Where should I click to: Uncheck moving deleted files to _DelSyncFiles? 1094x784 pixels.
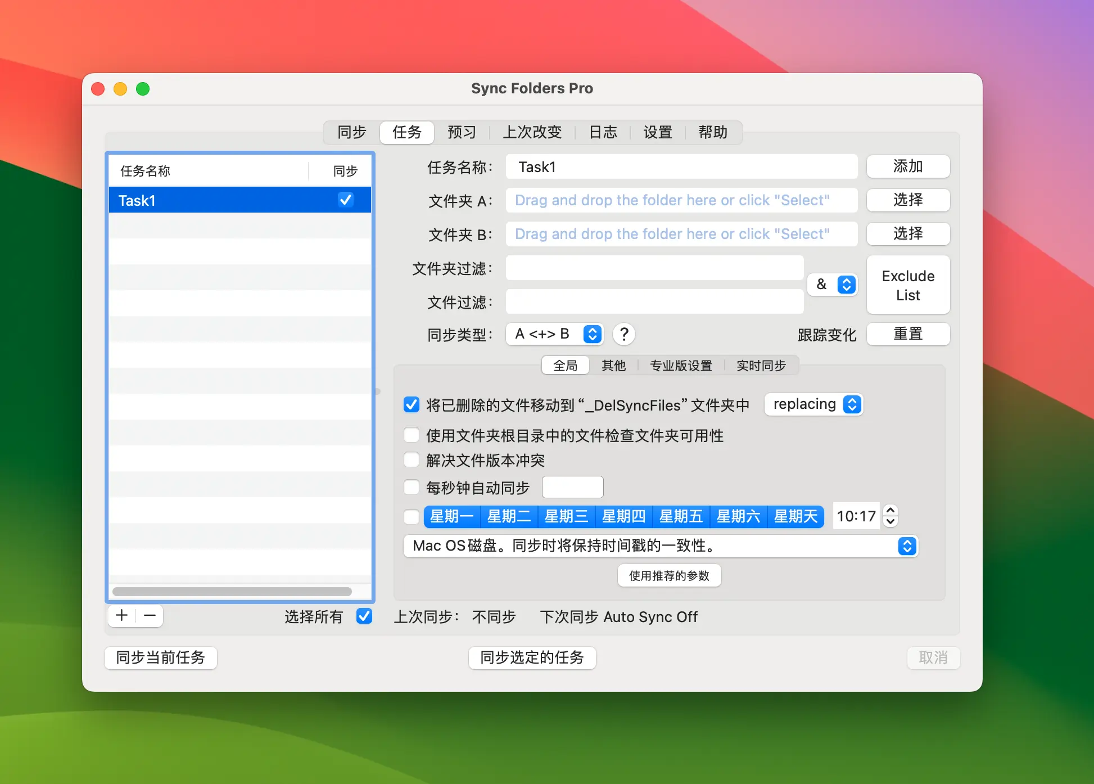411,404
